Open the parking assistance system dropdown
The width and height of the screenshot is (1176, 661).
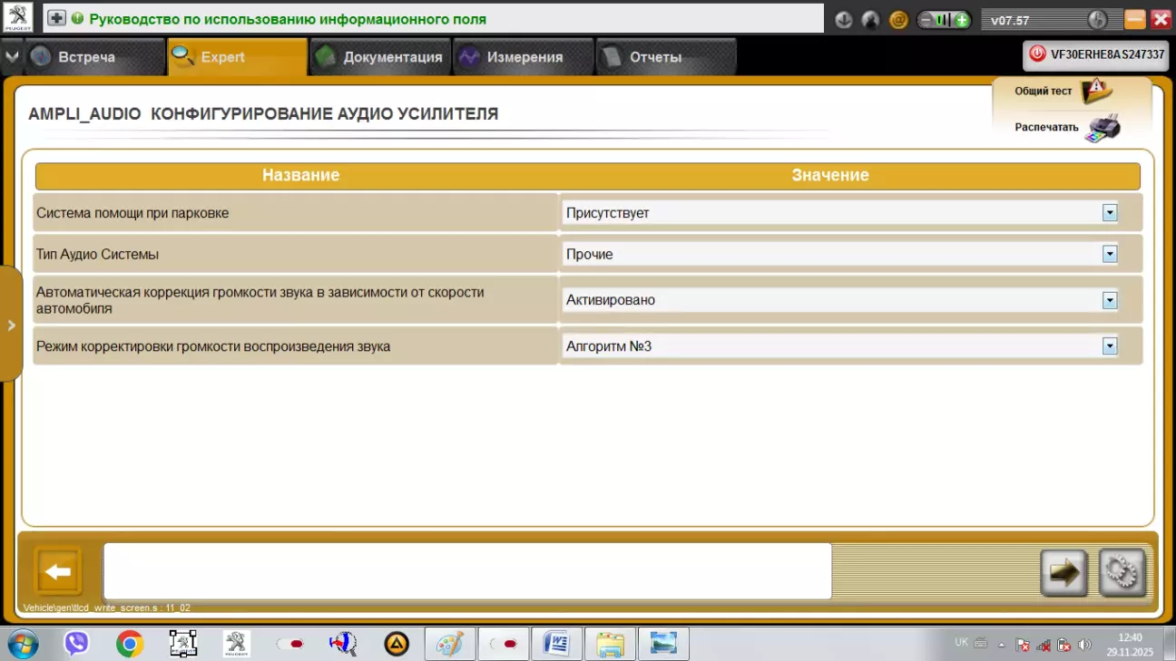[x=1109, y=213]
